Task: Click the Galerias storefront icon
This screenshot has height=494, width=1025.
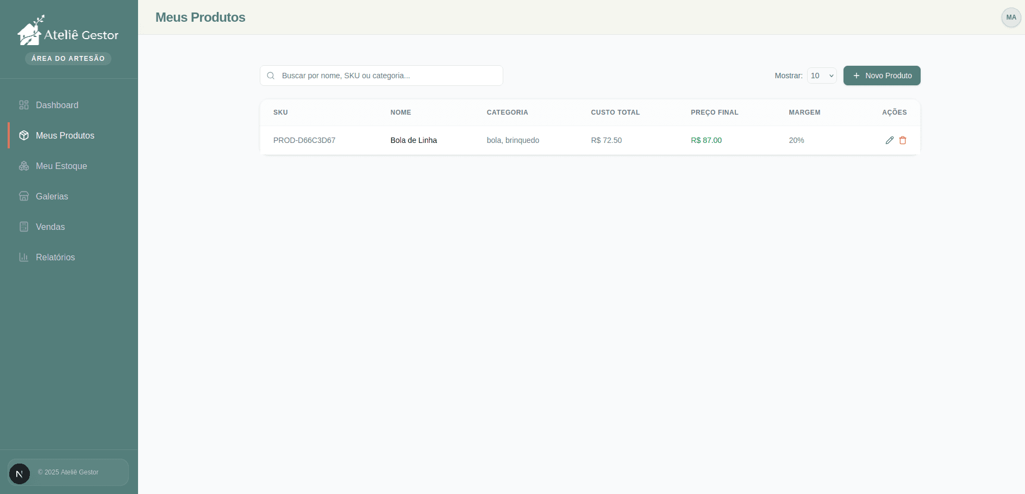Action: click(x=23, y=196)
